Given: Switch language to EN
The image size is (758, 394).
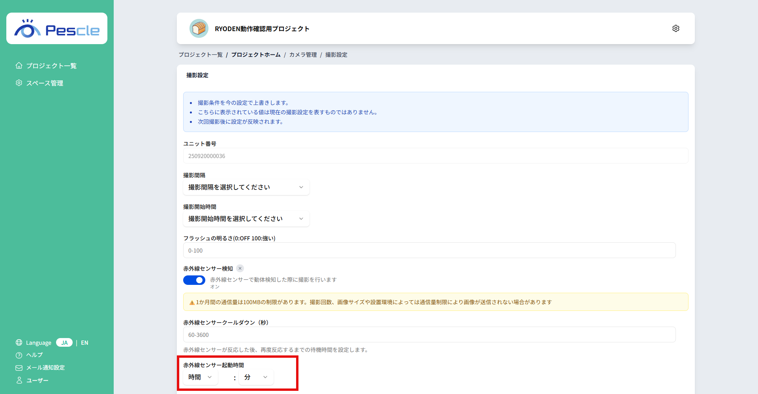Looking at the screenshot, I should click(x=84, y=343).
